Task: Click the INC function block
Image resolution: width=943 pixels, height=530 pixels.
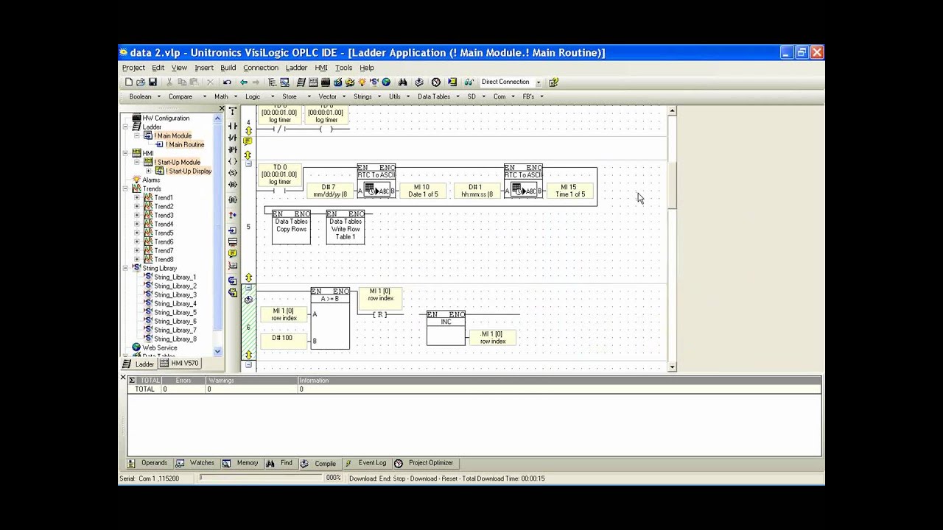Action: (446, 328)
